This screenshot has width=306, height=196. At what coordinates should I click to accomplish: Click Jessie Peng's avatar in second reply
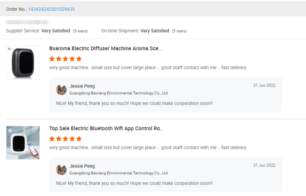(62, 170)
